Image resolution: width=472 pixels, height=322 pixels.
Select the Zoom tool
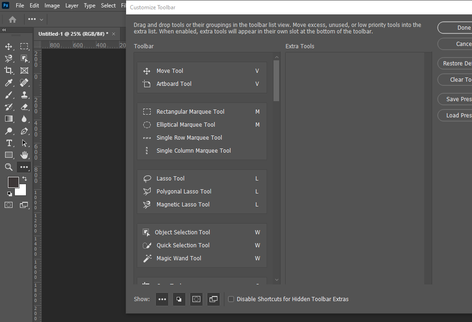[x=9, y=167]
